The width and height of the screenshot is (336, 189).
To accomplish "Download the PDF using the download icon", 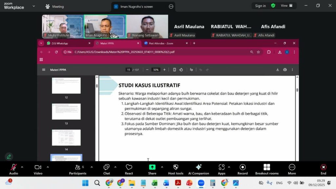I will pos(277,70).
